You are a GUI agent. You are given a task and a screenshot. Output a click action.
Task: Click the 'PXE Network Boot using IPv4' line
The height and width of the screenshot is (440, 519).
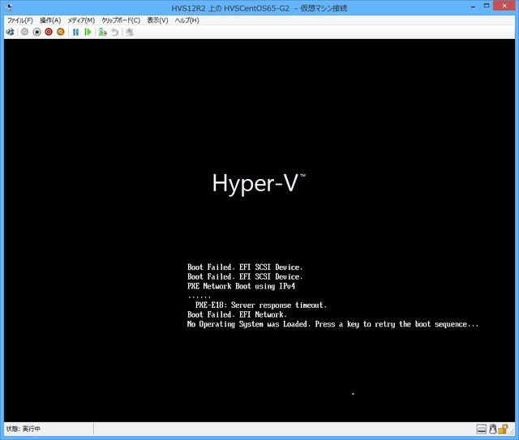coord(241,286)
